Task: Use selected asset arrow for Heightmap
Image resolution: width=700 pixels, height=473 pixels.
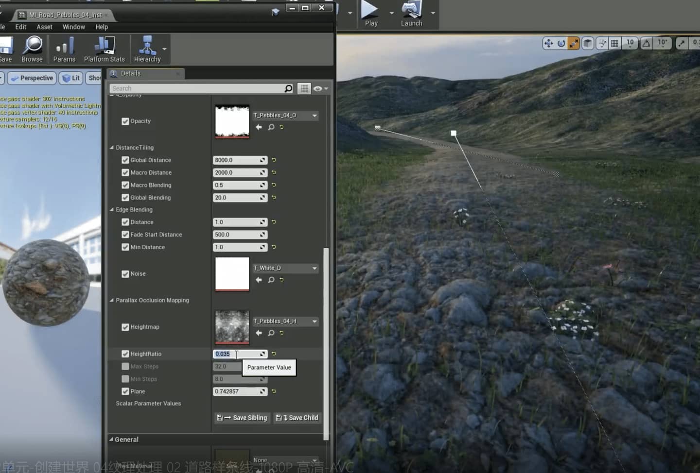Action: 259,333
